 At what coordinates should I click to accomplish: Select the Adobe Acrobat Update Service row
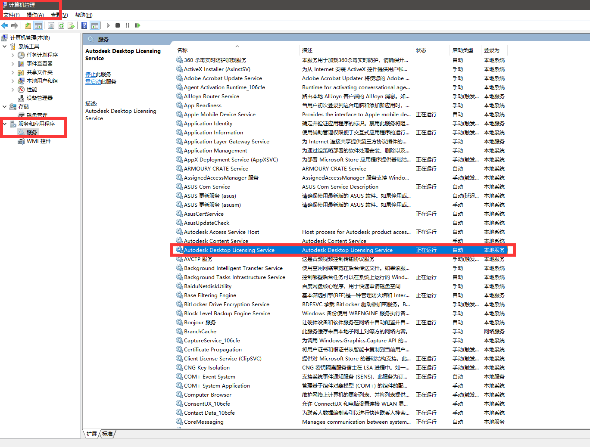[342, 78]
